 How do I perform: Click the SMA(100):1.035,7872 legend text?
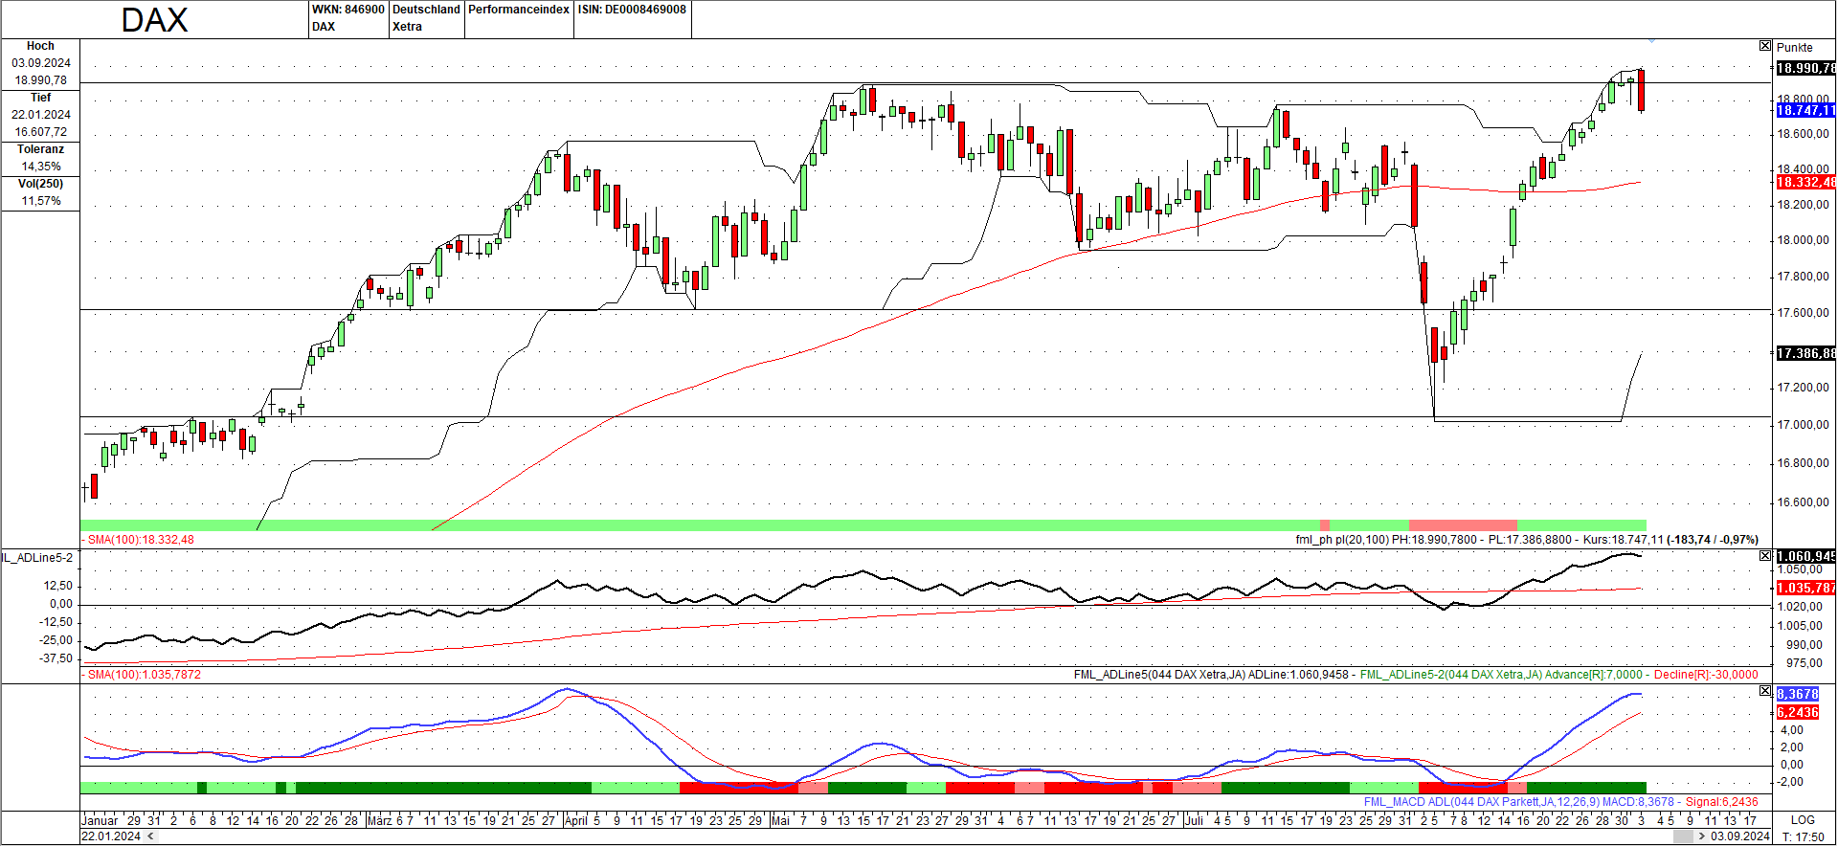[144, 675]
